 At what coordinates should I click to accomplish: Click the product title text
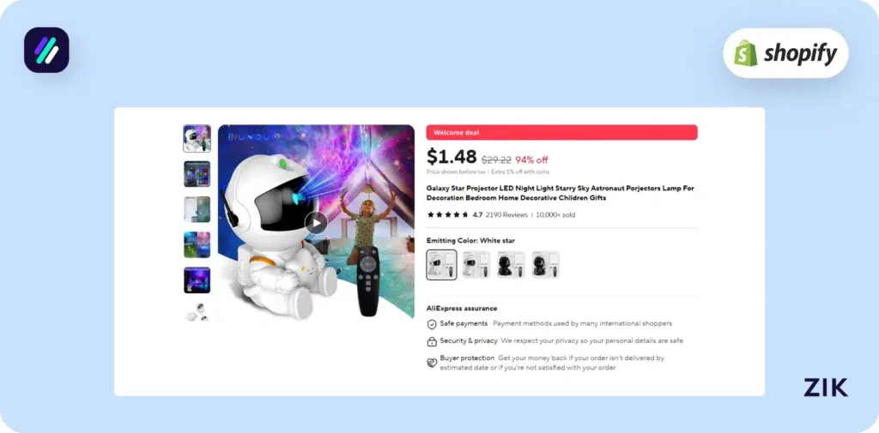[560, 193]
